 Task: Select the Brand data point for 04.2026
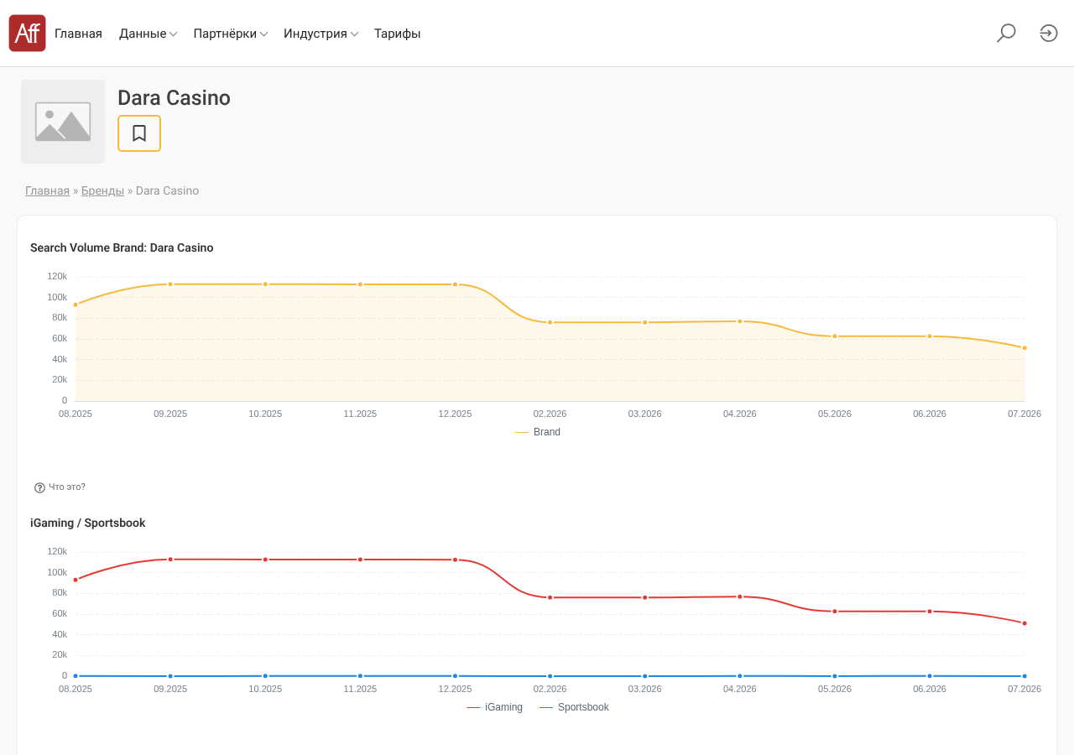(x=740, y=321)
